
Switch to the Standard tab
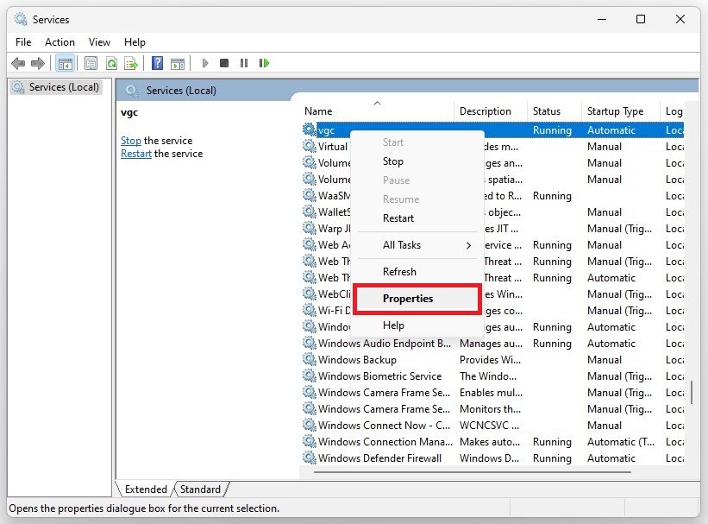click(200, 489)
